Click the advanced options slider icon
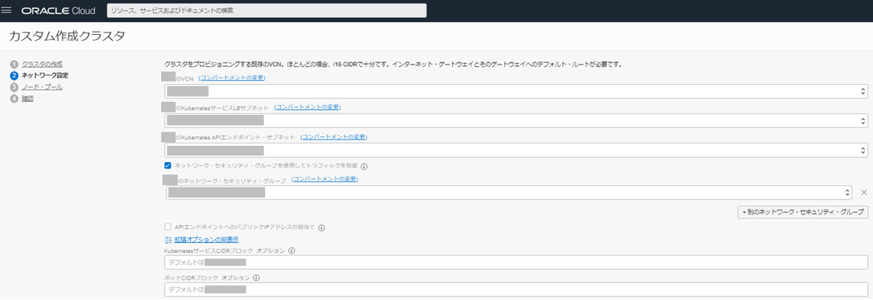Viewport: 873px width, 300px height. pos(169,240)
